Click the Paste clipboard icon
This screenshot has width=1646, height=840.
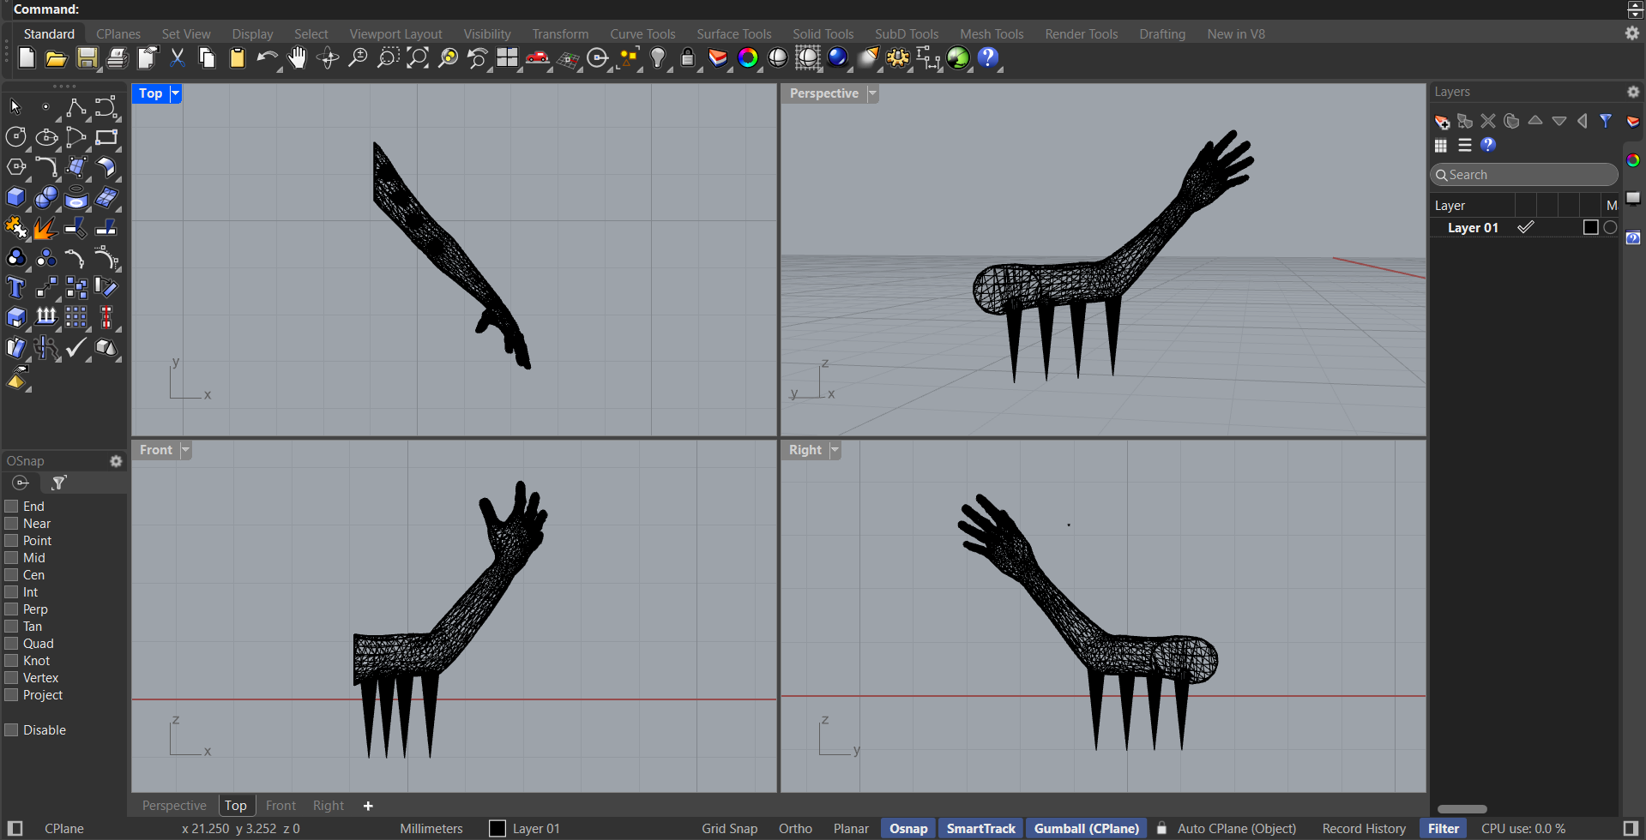(238, 57)
